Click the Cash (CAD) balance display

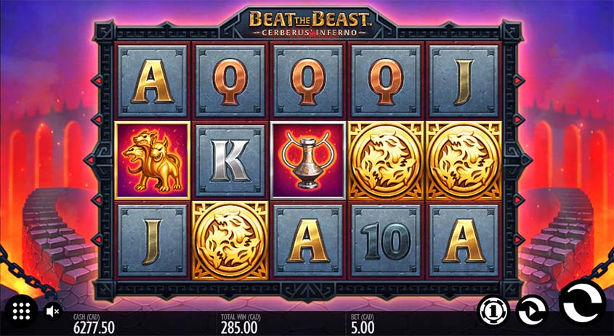(x=94, y=324)
